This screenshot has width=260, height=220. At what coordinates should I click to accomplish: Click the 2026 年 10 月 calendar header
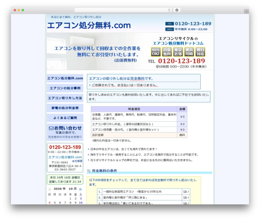coord(65,189)
